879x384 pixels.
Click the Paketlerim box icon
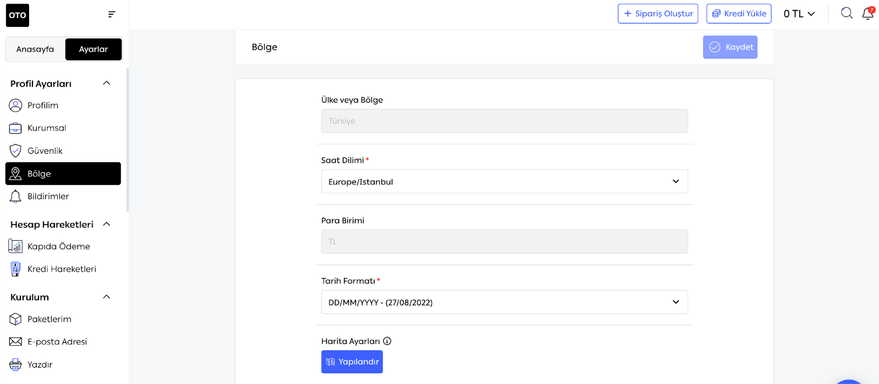15,319
